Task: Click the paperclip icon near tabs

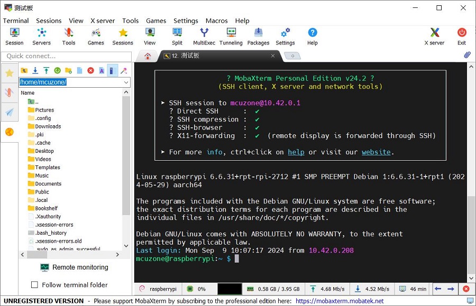Action: tap(467, 55)
